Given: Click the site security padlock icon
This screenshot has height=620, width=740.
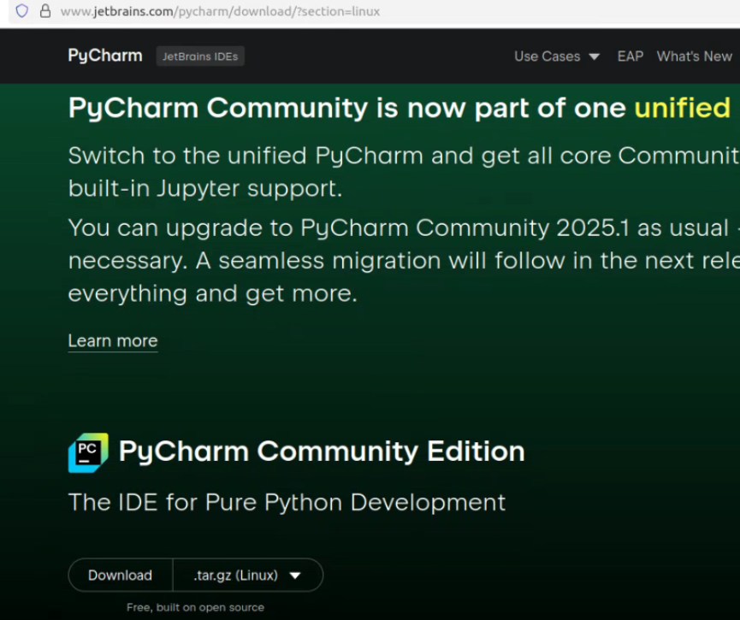Looking at the screenshot, I should (x=45, y=11).
